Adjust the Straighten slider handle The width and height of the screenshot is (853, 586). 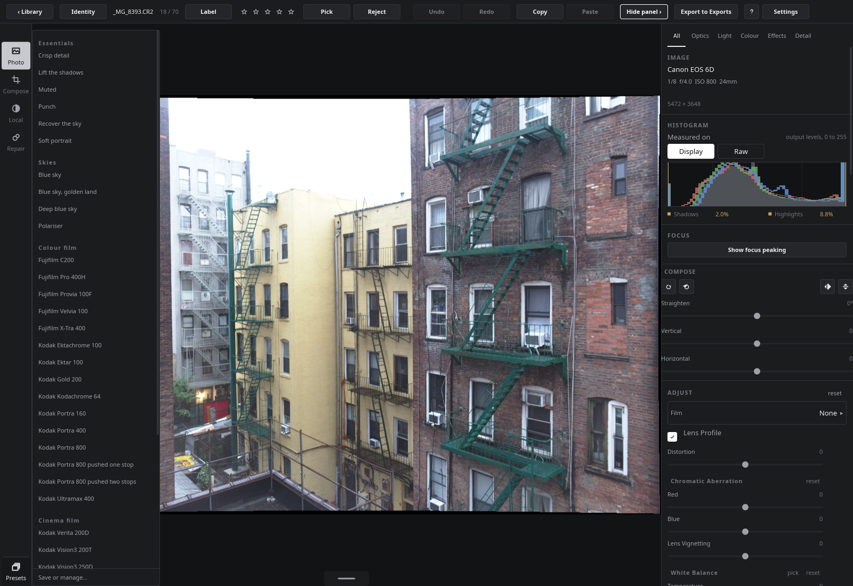(757, 316)
